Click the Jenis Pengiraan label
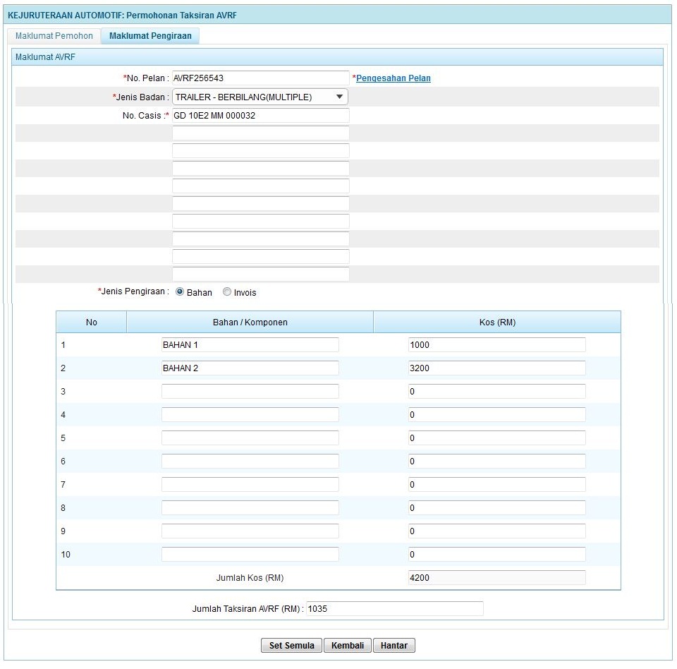This screenshot has height=669, width=677. click(133, 291)
